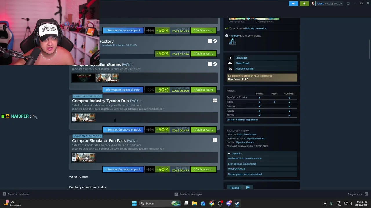Click the Insertar button

[234, 187]
